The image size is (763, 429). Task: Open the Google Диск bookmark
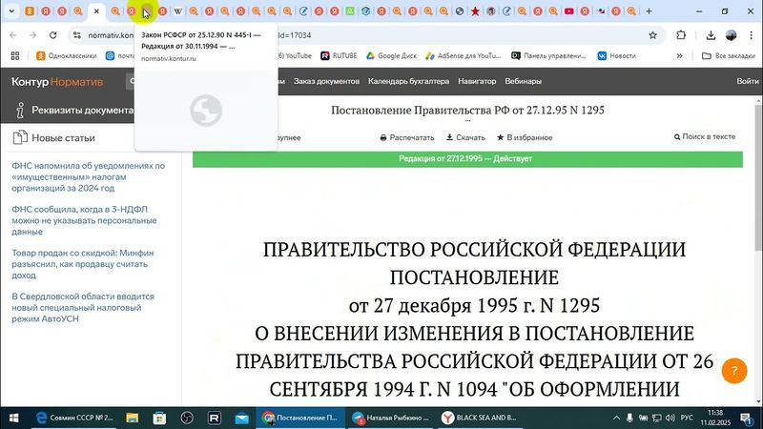coord(391,56)
